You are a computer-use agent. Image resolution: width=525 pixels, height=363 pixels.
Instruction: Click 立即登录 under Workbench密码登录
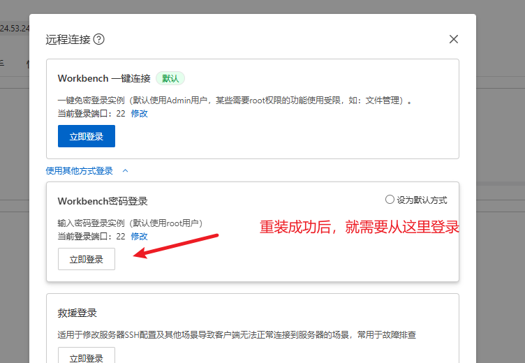point(87,259)
